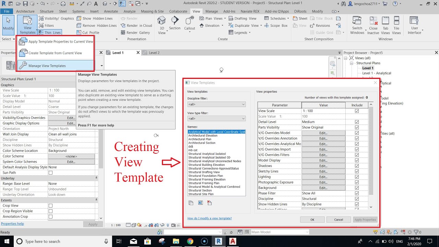439x247 pixels.
Task: Click Edit button for V/G Overrides Filters
Action: point(323,155)
